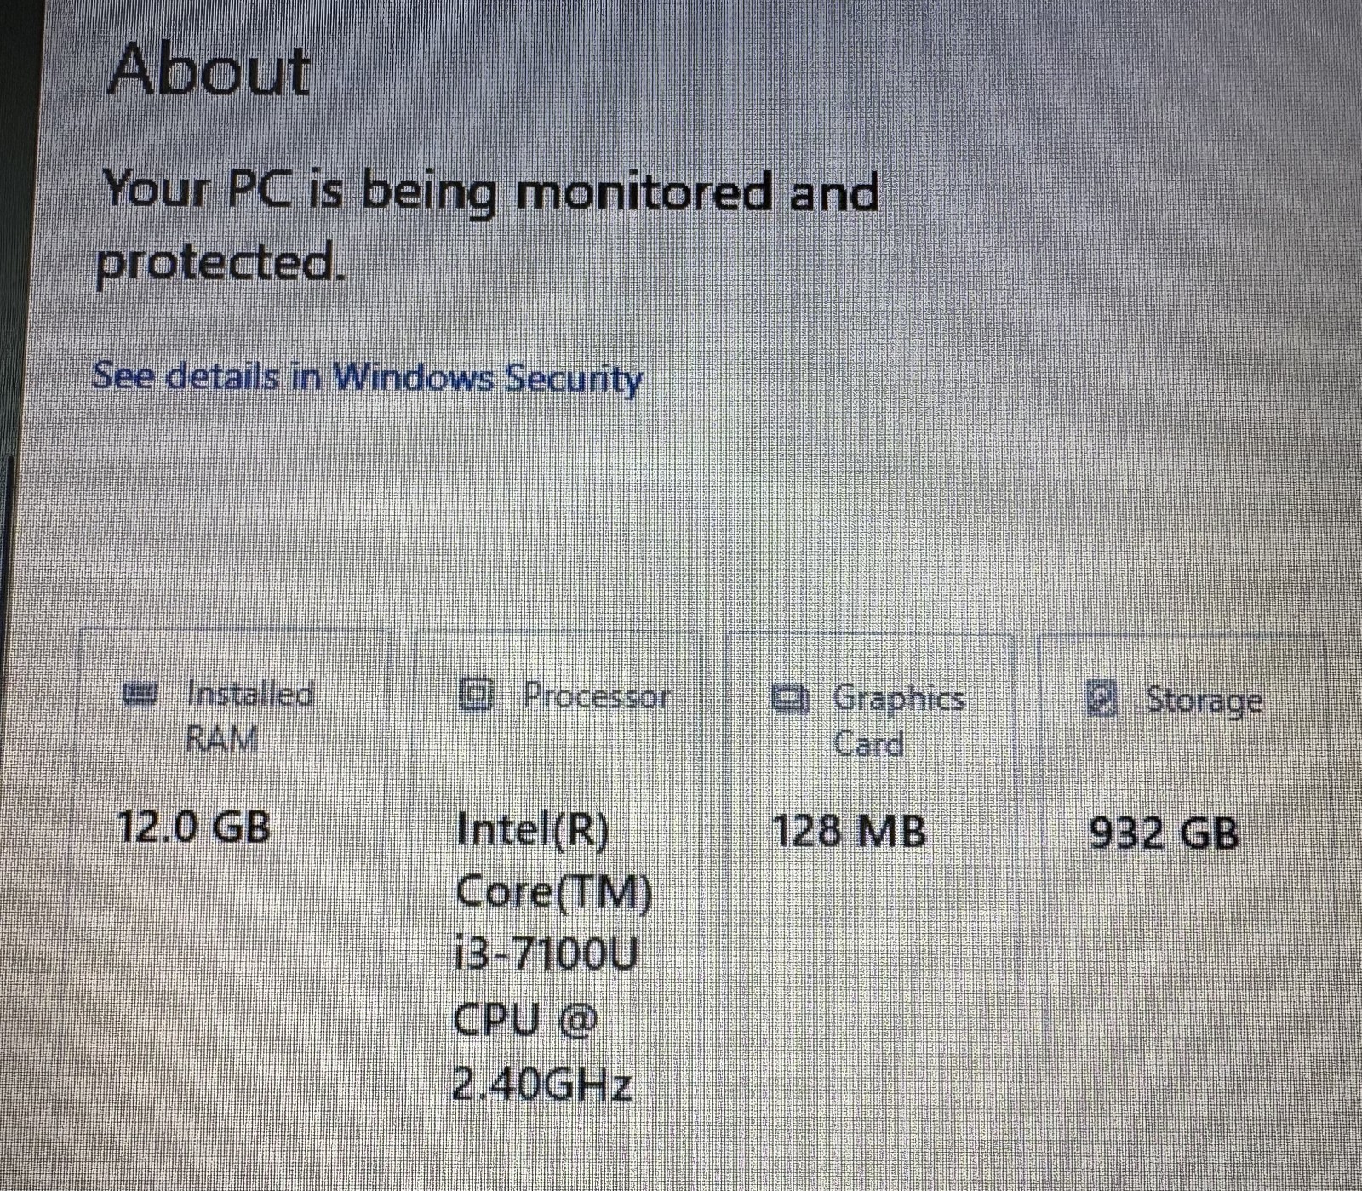Open See details in Windows Security

pyautogui.click(x=367, y=377)
